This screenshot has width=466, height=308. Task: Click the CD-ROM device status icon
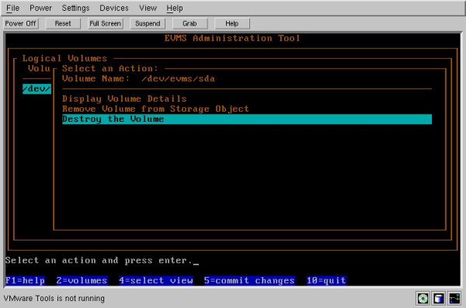pos(423,298)
